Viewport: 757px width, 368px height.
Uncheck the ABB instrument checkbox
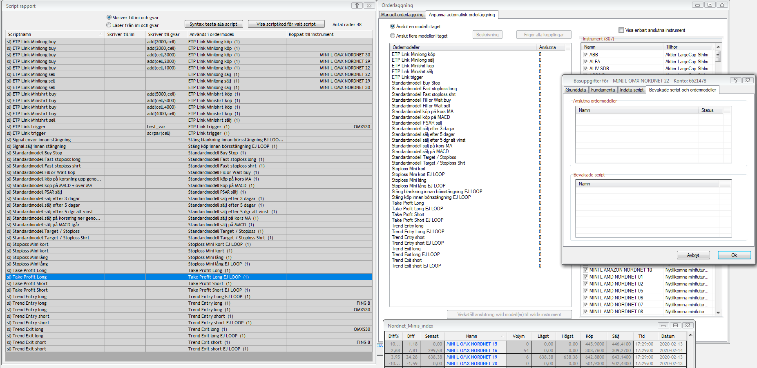(585, 55)
